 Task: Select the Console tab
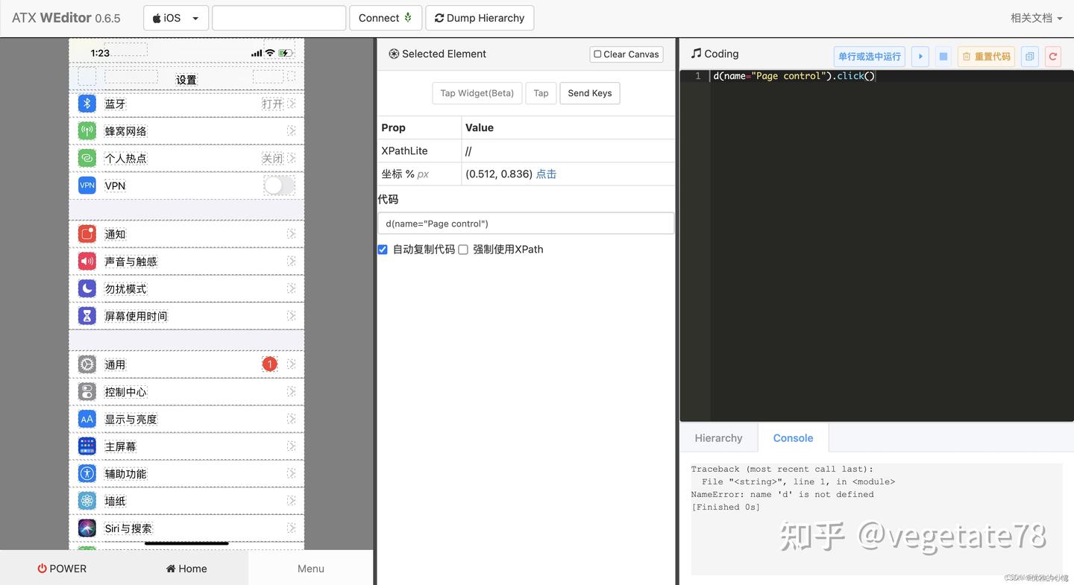point(793,437)
